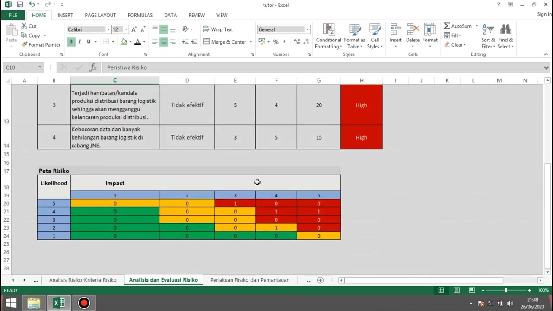Screen dimensions: 553x311
Task: Apply font color A icon
Action: pos(137,42)
